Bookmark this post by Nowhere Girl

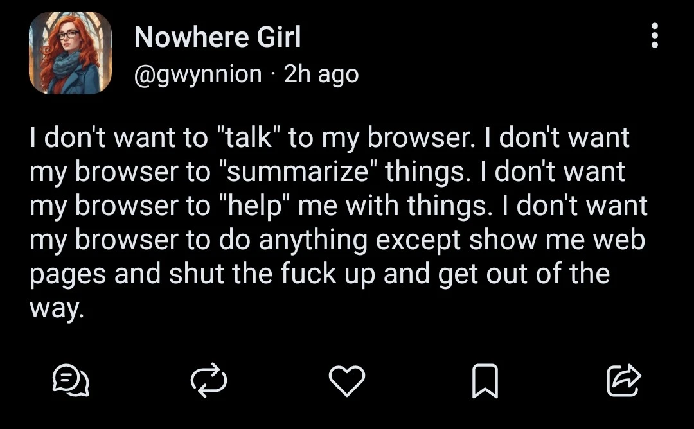[485, 380]
